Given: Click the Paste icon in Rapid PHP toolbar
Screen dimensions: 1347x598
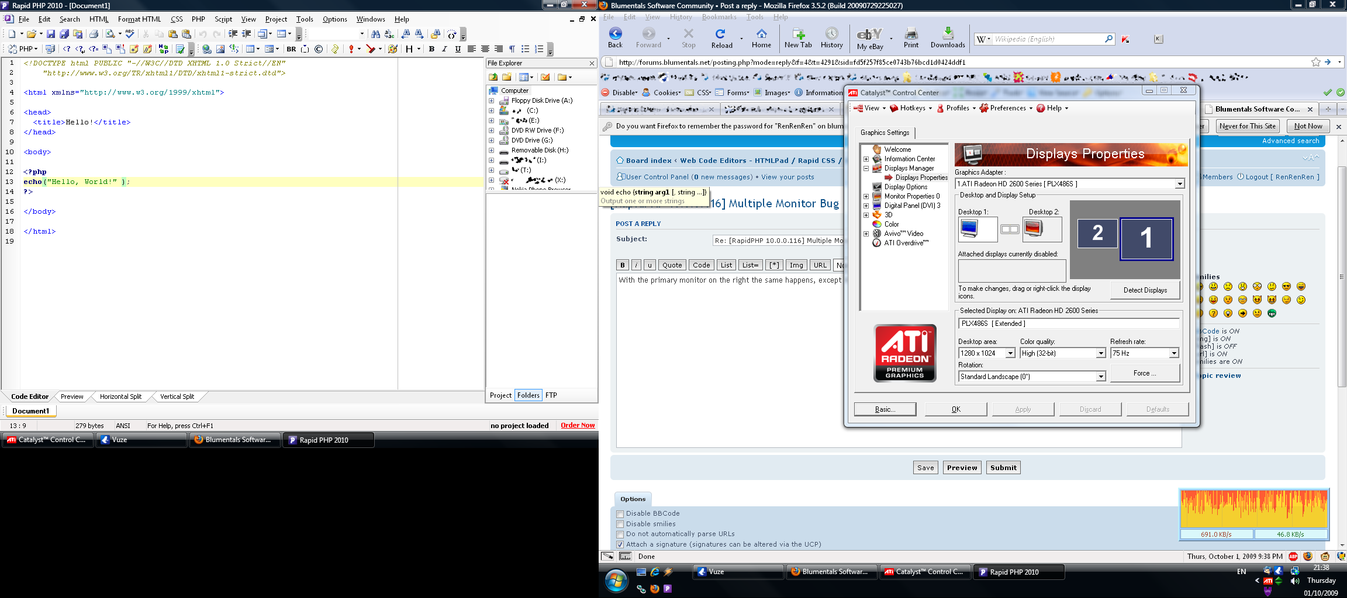Looking at the screenshot, I should tap(173, 34).
